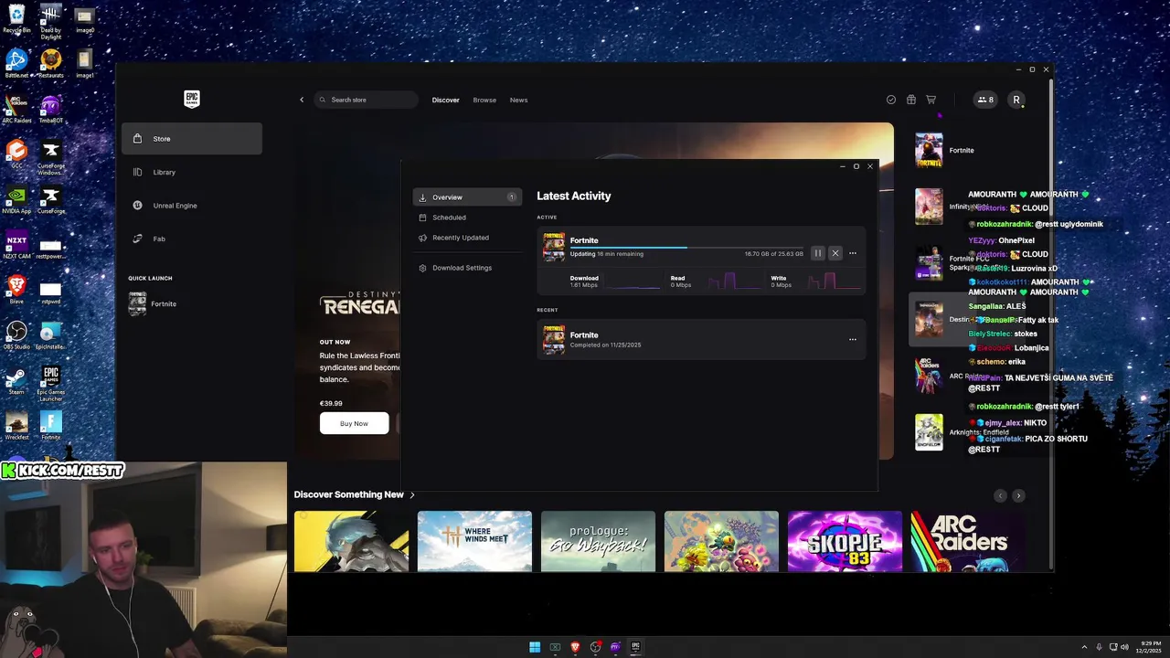Viewport: 1170px width, 658px height.
Task: Open Brave desktop shortcut
Action: click(16, 290)
